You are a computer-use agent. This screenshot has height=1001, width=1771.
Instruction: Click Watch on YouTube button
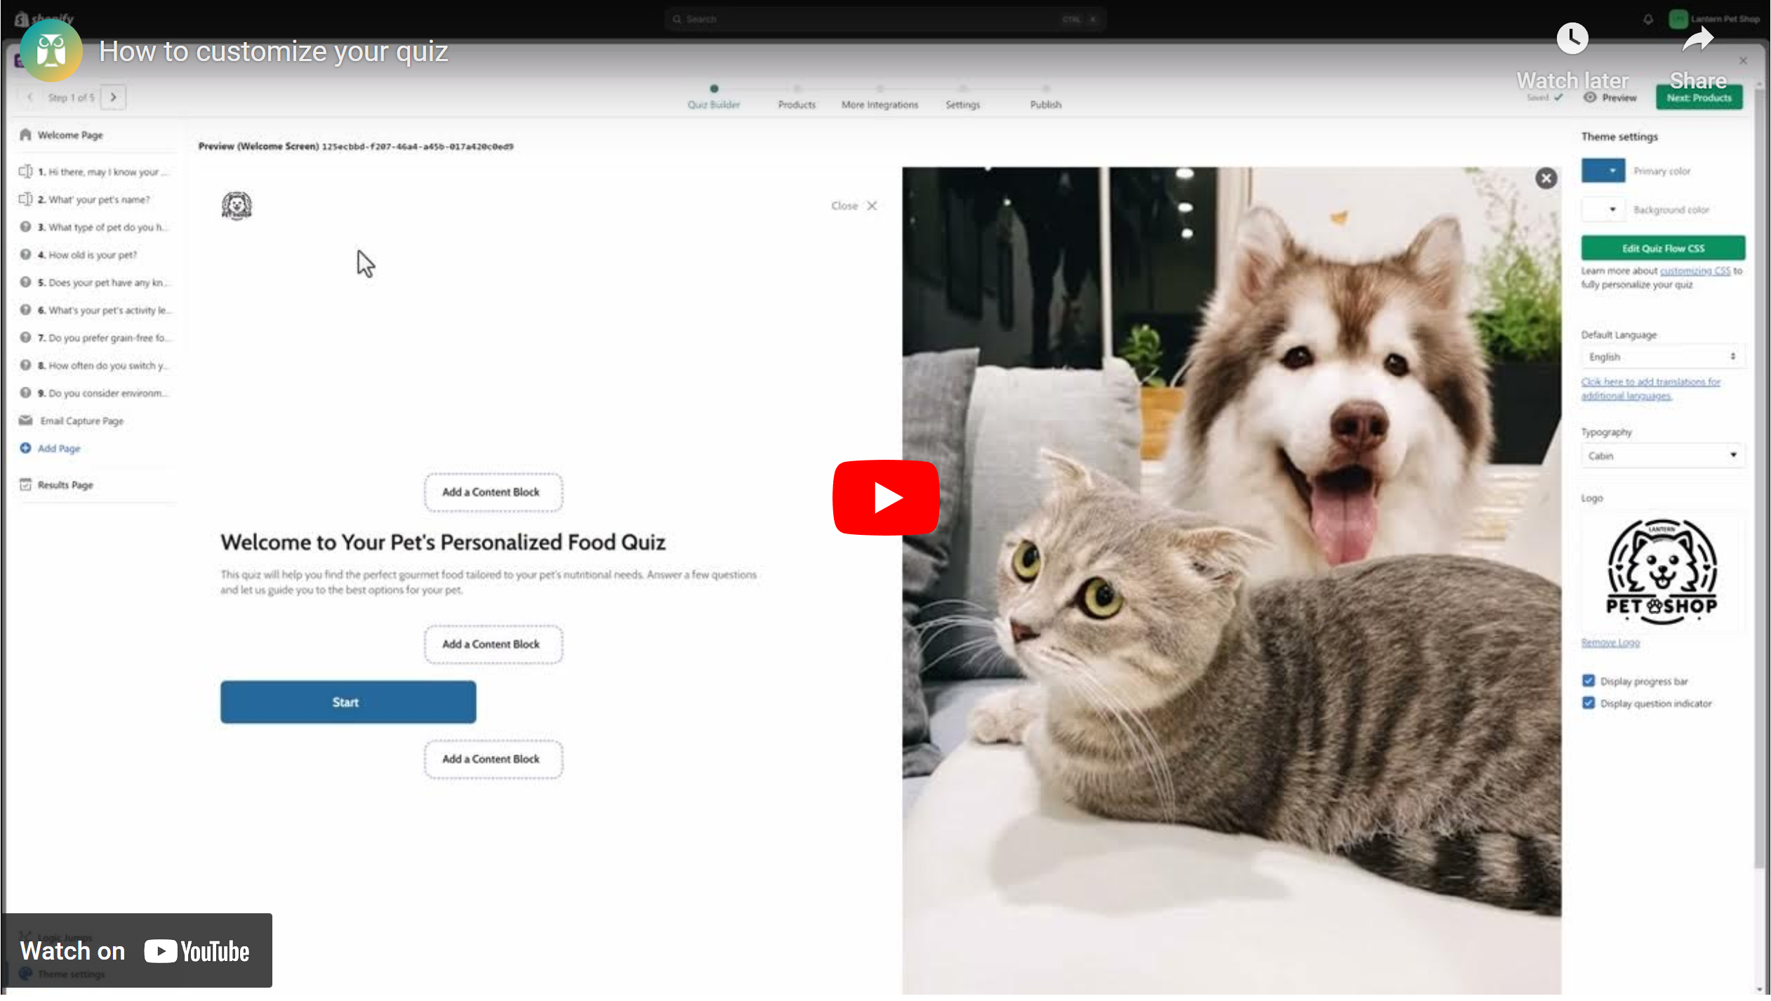(x=136, y=951)
